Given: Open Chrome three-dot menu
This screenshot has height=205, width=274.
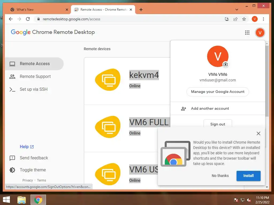Looking at the screenshot, I should point(263,19).
